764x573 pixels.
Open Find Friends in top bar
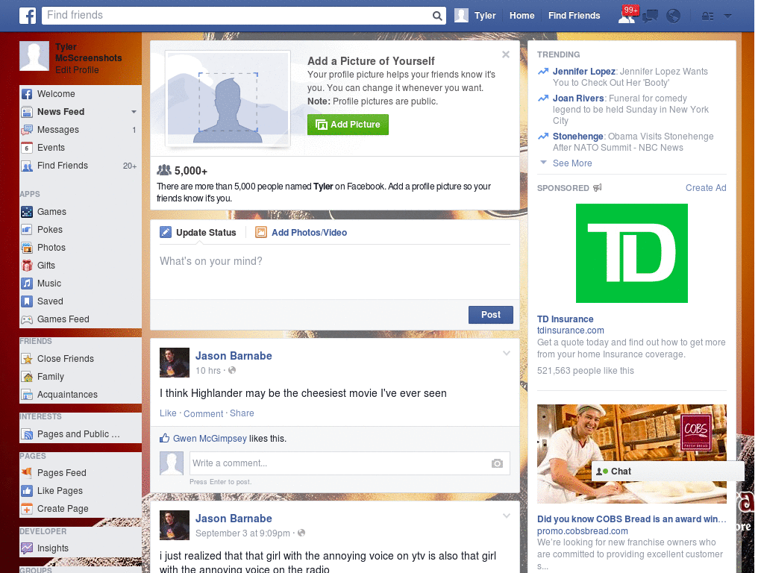pos(574,16)
